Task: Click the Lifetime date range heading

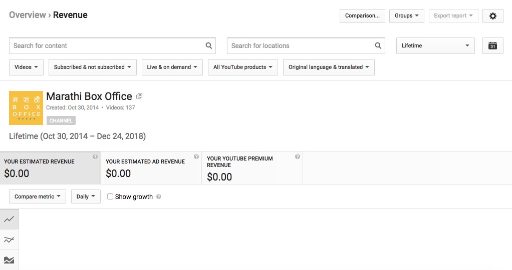Action: coord(77,136)
